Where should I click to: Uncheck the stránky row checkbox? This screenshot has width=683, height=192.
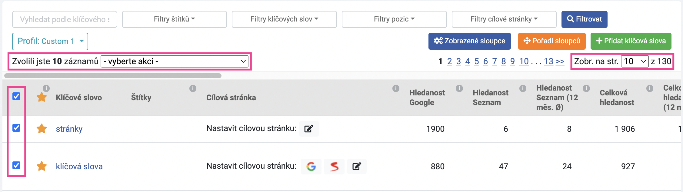(16, 128)
